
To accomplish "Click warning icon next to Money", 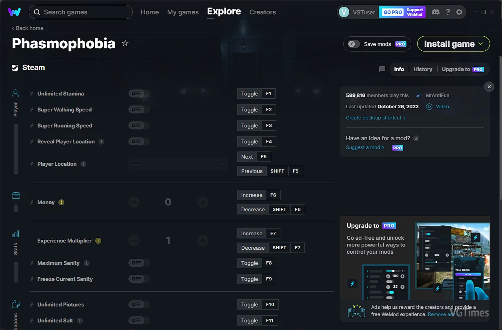I will pos(61,202).
